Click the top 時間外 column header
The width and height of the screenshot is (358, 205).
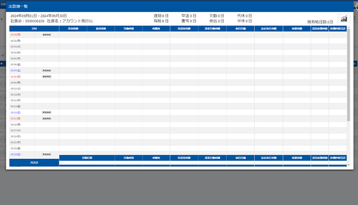156,29
